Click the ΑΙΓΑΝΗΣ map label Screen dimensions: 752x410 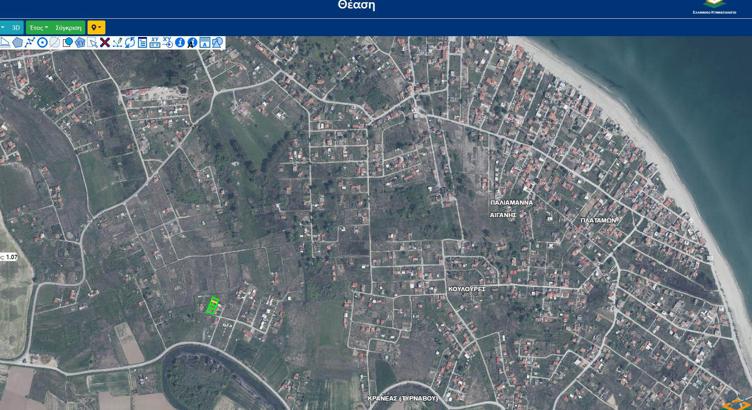coord(503,215)
